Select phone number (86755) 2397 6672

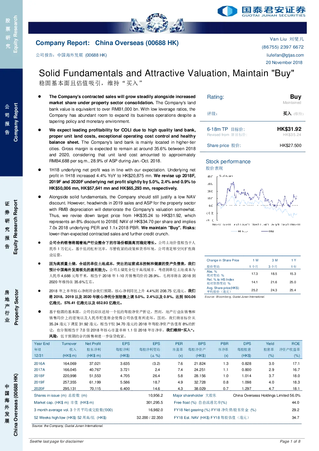(283, 47)
